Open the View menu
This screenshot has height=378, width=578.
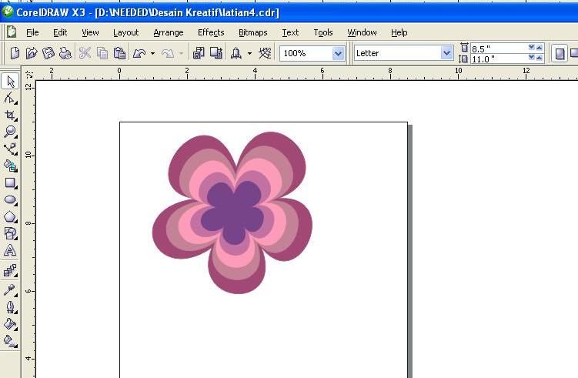tap(90, 32)
